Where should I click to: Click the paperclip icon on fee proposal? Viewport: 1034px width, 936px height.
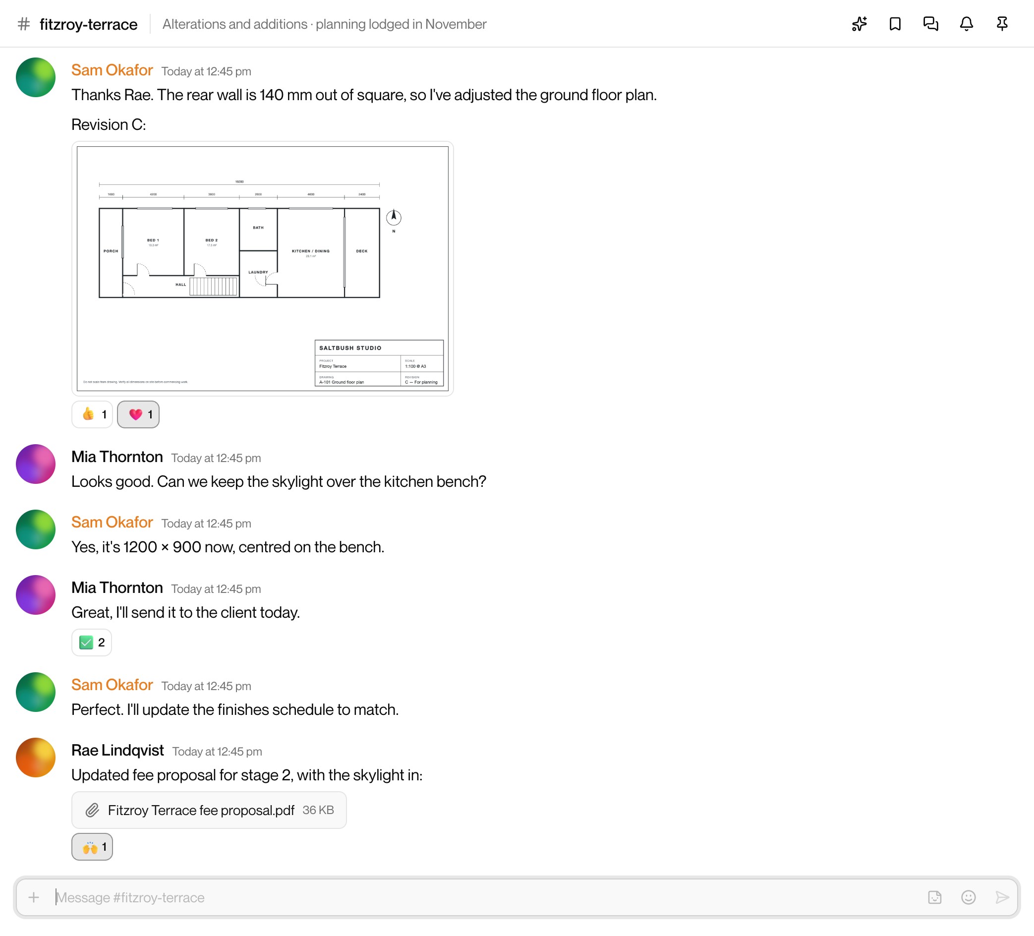[x=92, y=810]
